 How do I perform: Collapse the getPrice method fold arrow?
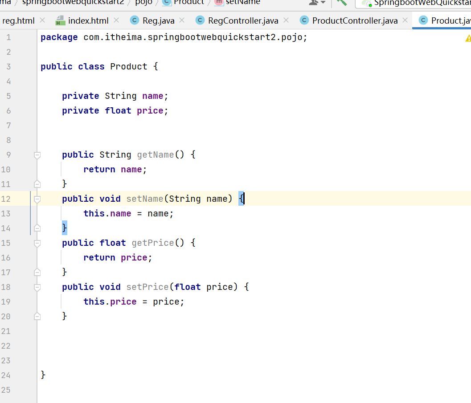37,242
